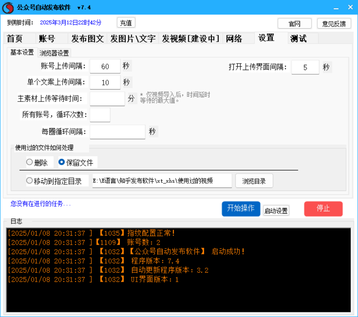Open 启动设置 startup settings

(276, 211)
